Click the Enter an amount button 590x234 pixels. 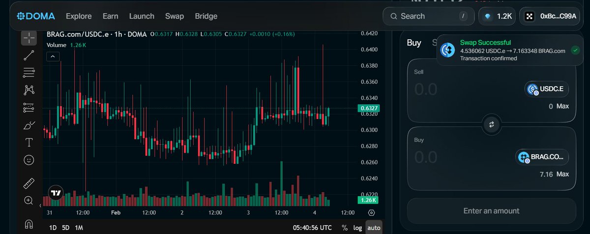(491, 210)
